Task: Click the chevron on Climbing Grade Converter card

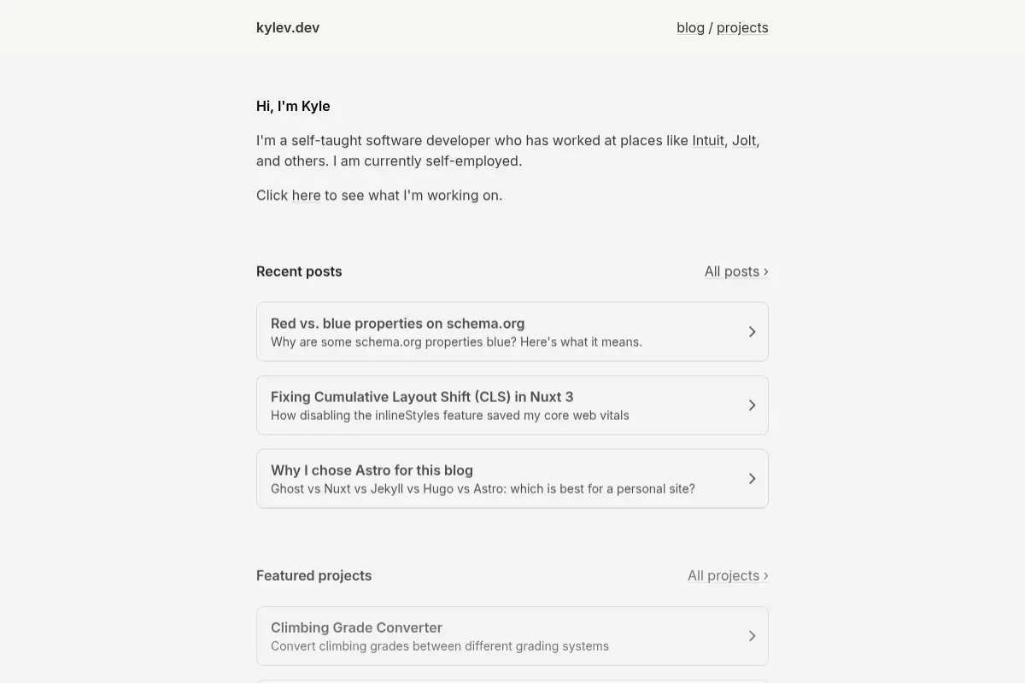Action: (752, 635)
